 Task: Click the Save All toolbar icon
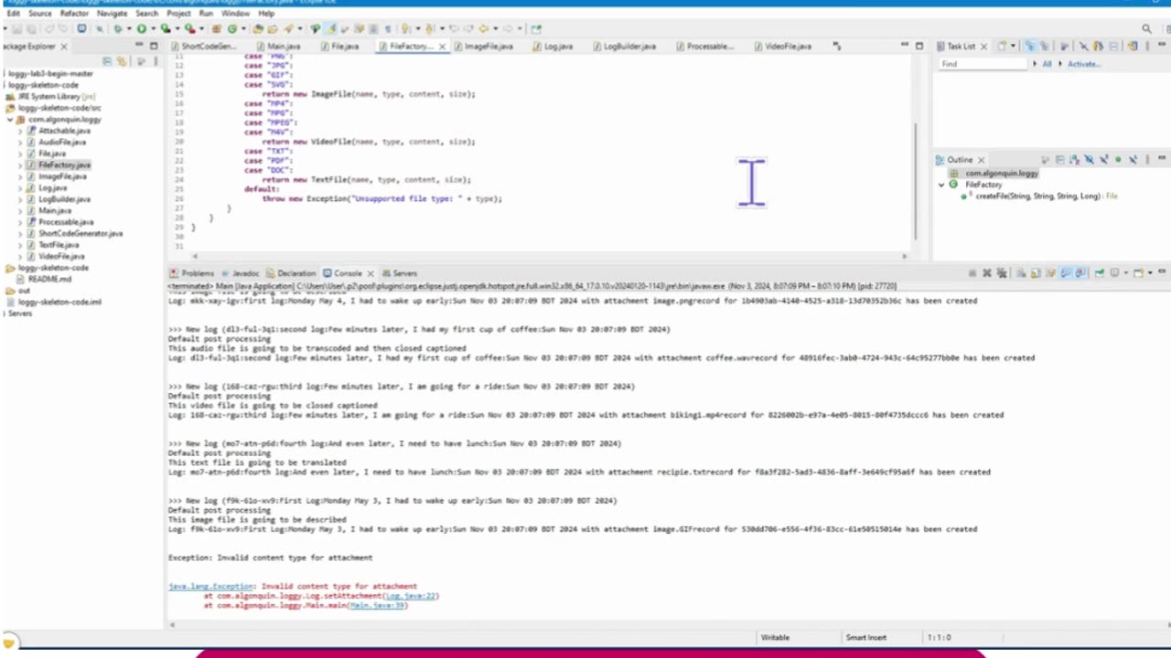tap(31, 28)
